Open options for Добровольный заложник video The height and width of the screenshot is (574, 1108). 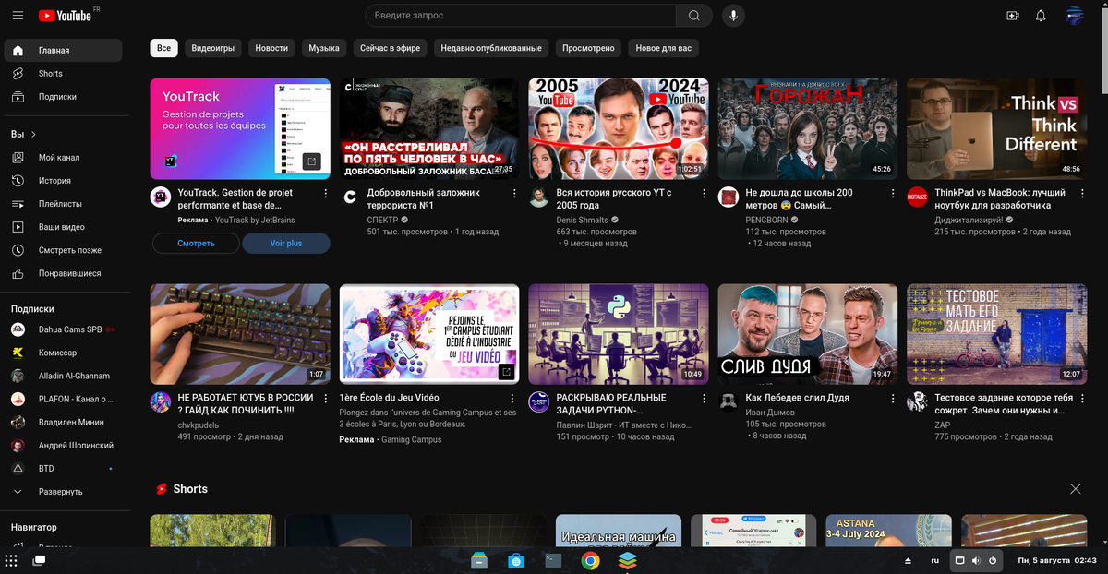(x=514, y=194)
